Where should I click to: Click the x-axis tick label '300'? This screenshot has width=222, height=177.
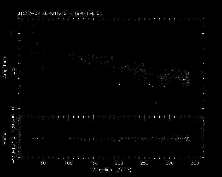(x=170, y=163)
